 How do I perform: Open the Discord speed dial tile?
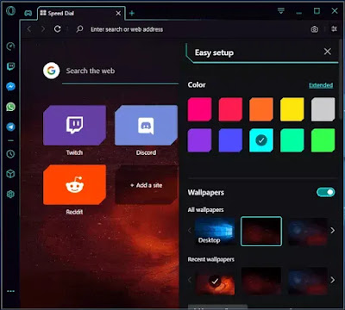coord(146,125)
